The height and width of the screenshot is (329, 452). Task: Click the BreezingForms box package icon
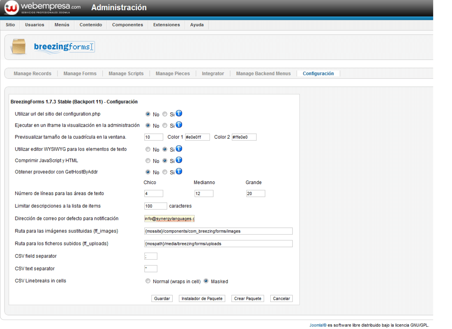[x=18, y=46]
